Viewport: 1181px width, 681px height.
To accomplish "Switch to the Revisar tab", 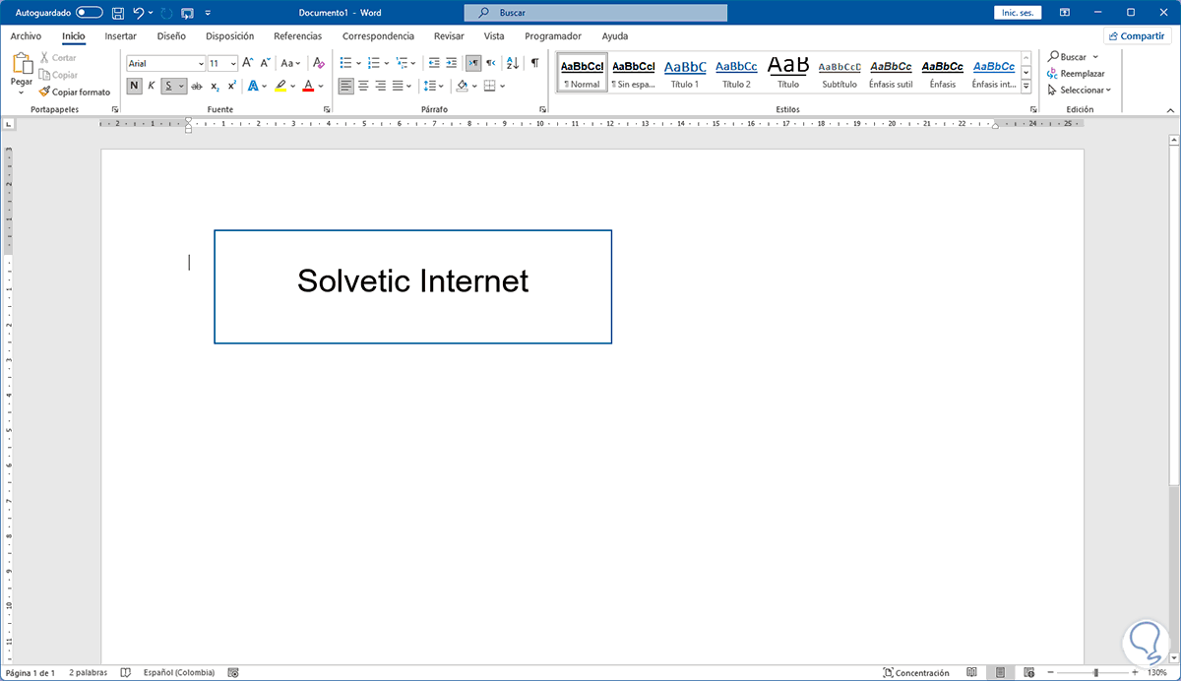I will click(449, 36).
